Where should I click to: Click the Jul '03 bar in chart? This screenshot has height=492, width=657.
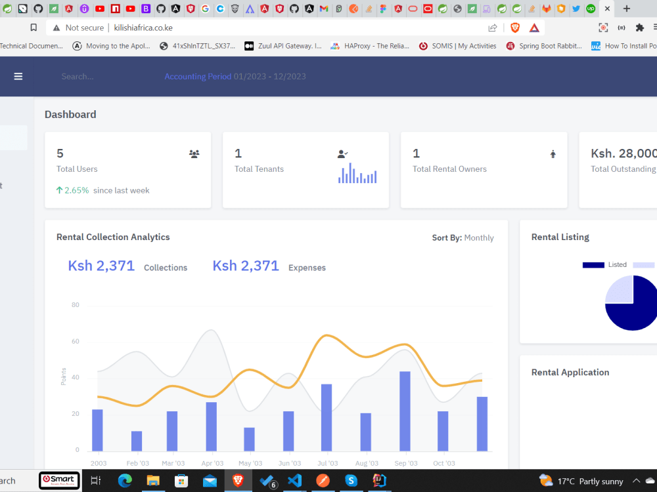coord(327,417)
